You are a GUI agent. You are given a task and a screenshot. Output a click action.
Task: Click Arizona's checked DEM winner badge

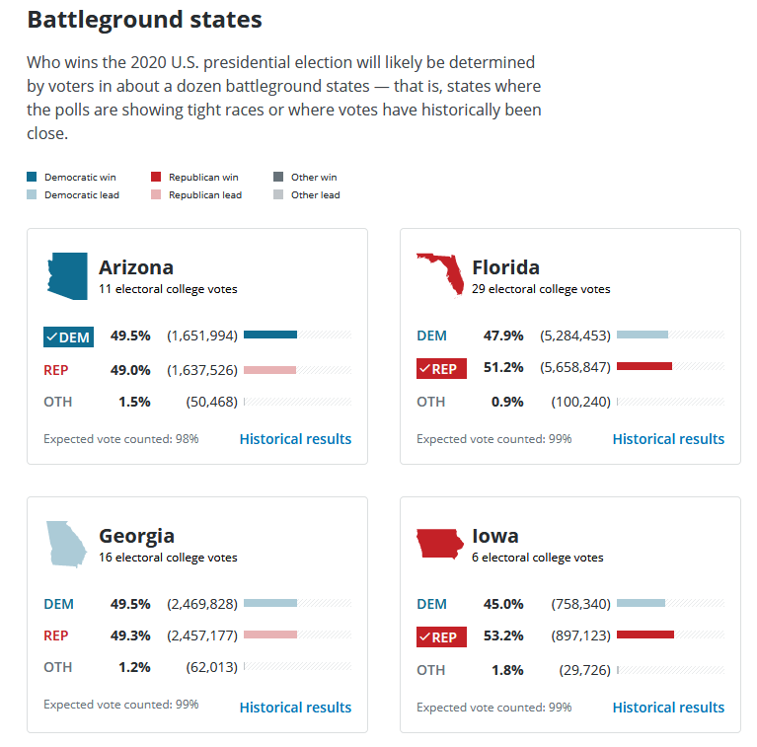(x=68, y=337)
